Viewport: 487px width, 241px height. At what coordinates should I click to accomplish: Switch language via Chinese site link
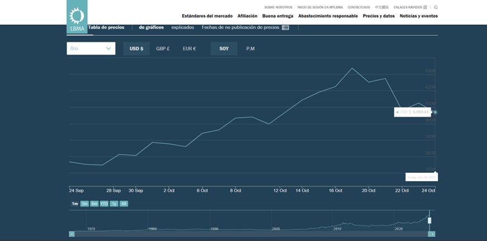[381, 7]
